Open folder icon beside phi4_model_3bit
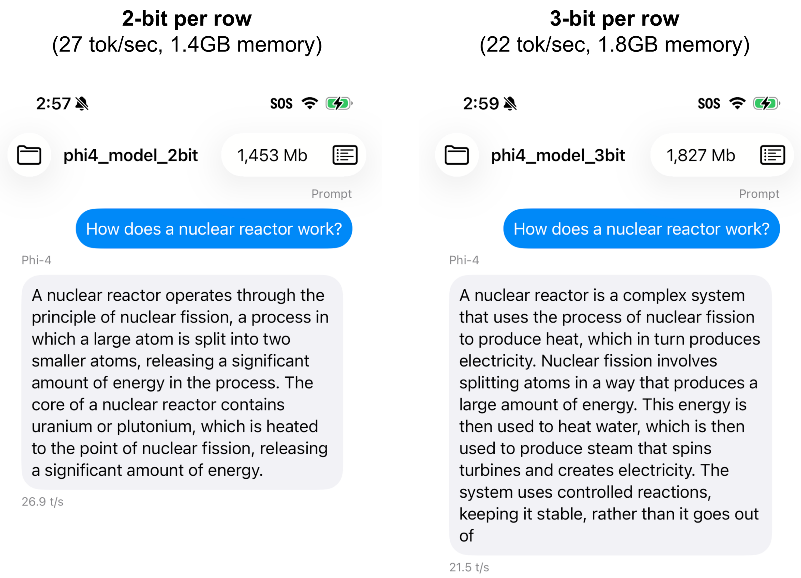This screenshot has width=801, height=578. [457, 155]
